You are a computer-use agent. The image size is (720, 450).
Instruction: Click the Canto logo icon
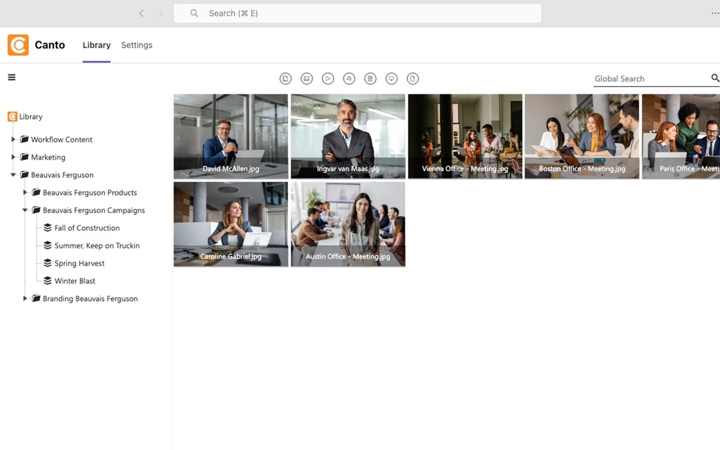point(18,45)
